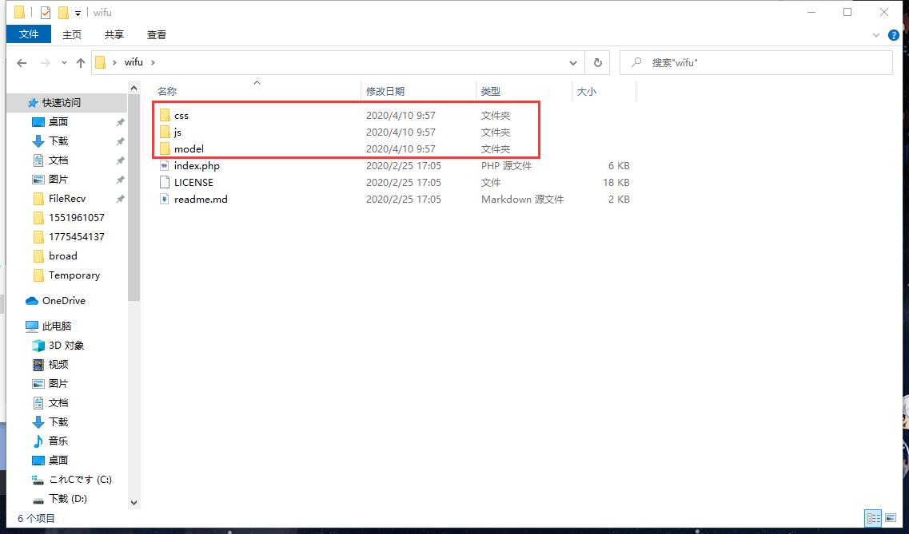Image resolution: width=909 pixels, height=534 pixels.
Task: Open the 共享 ribbon tab
Action: coord(114,34)
